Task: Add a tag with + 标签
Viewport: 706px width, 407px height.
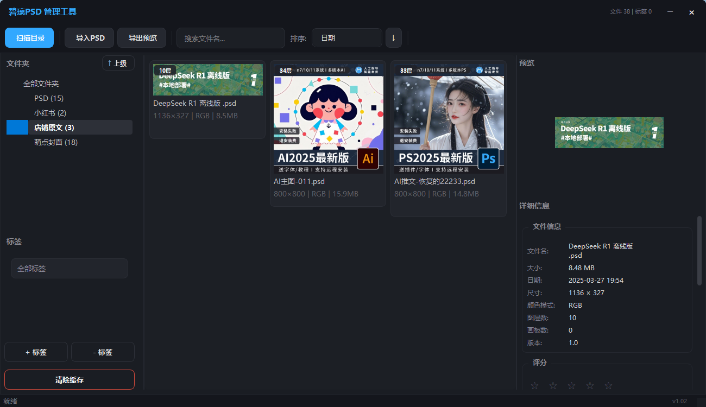Action: pyautogui.click(x=36, y=352)
